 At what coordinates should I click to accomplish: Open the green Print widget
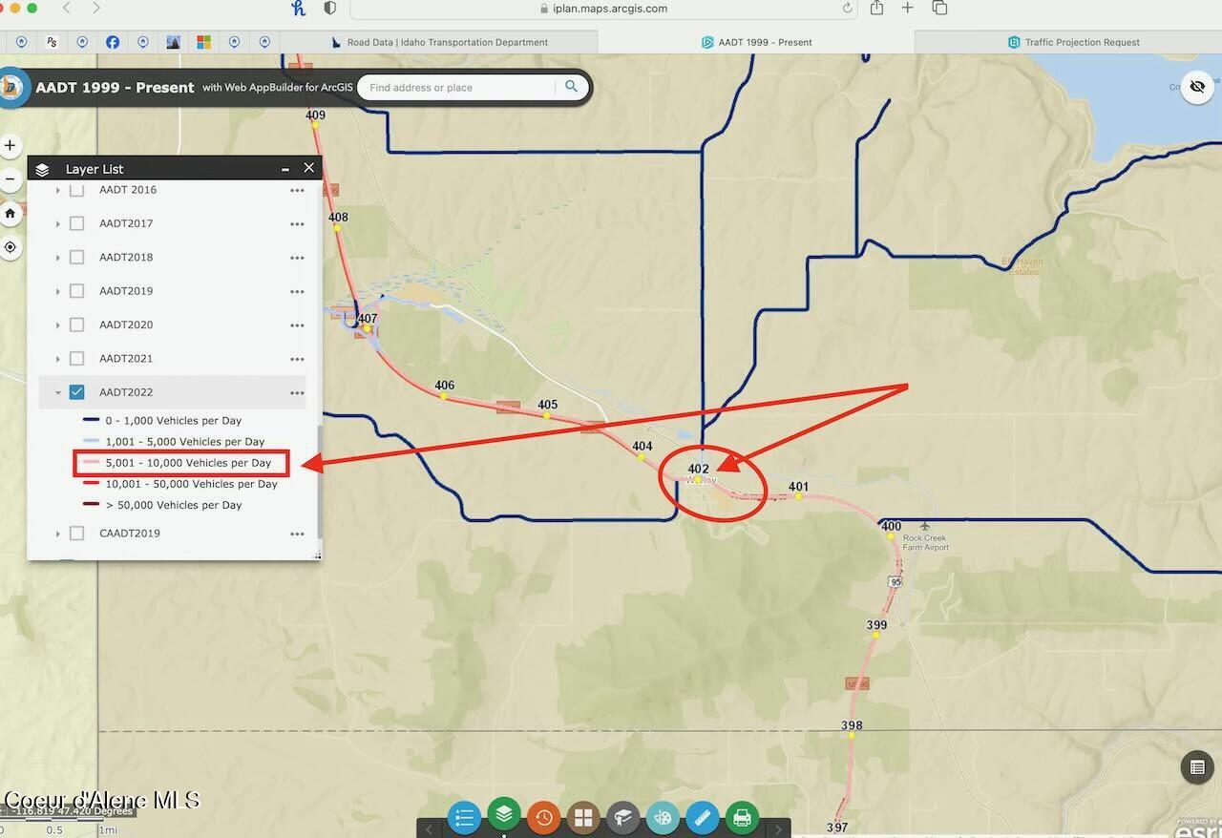742,818
